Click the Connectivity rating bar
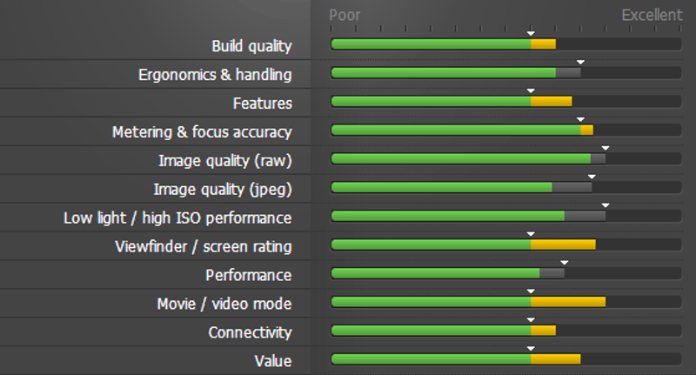The image size is (696, 375). [x=505, y=331]
